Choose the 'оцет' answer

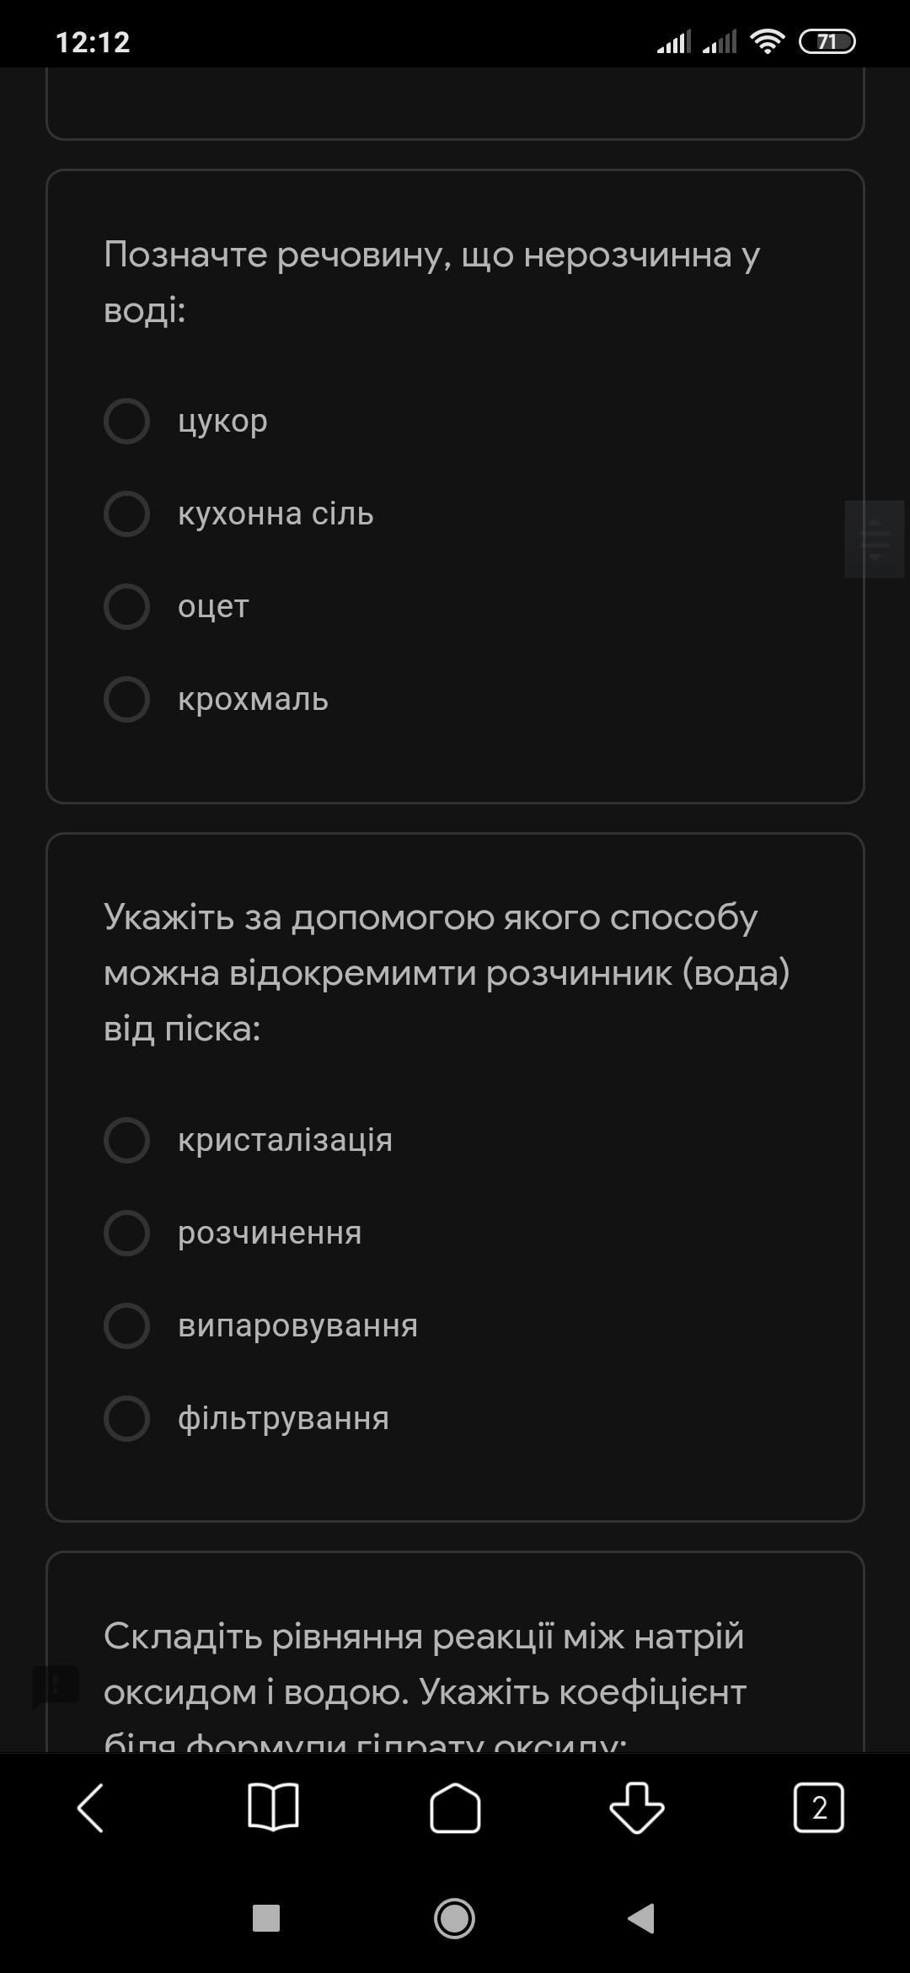click(x=126, y=606)
